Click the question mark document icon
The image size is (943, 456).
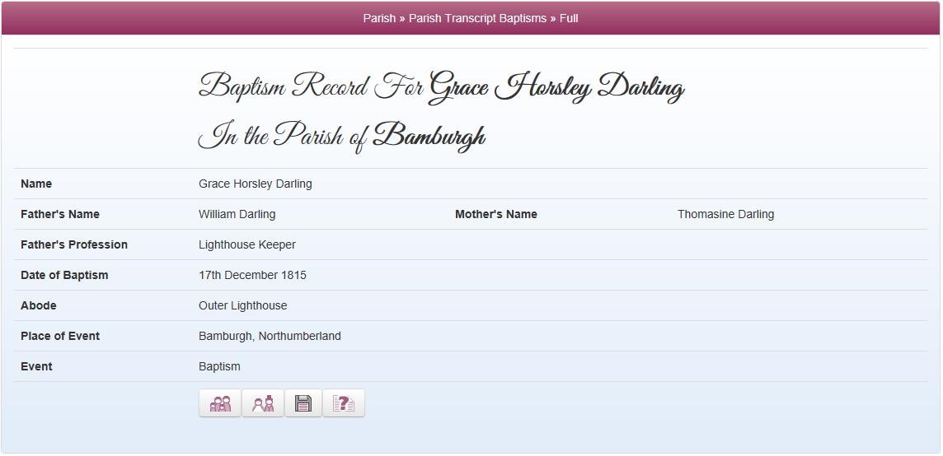344,403
